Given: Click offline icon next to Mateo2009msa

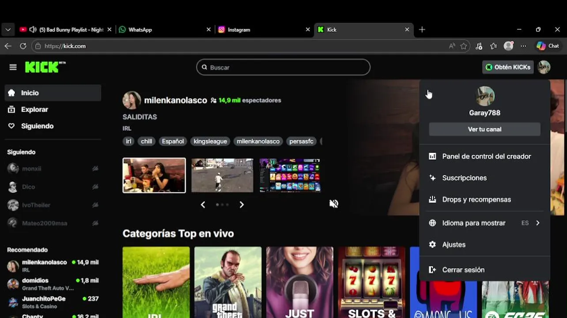Looking at the screenshot, I should click(95, 223).
